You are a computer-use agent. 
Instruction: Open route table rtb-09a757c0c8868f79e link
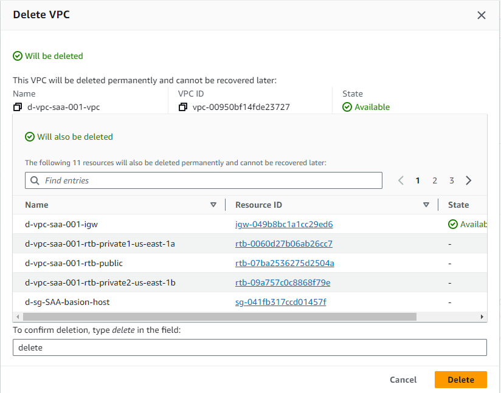click(x=283, y=282)
